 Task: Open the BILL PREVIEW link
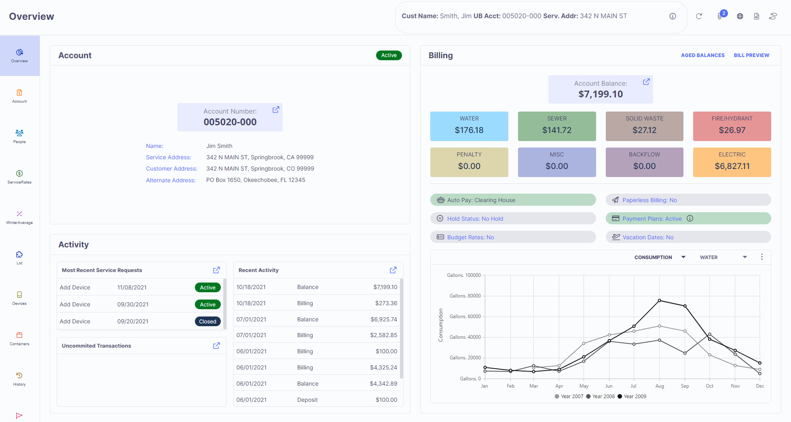pos(751,55)
